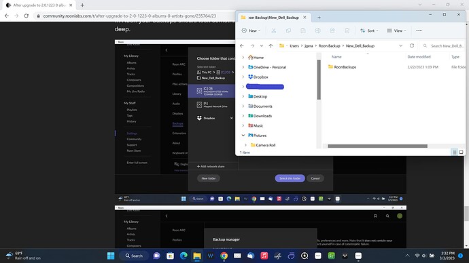Collapse the Pictures tree node
The image size is (469, 263).
pyautogui.click(x=243, y=136)
